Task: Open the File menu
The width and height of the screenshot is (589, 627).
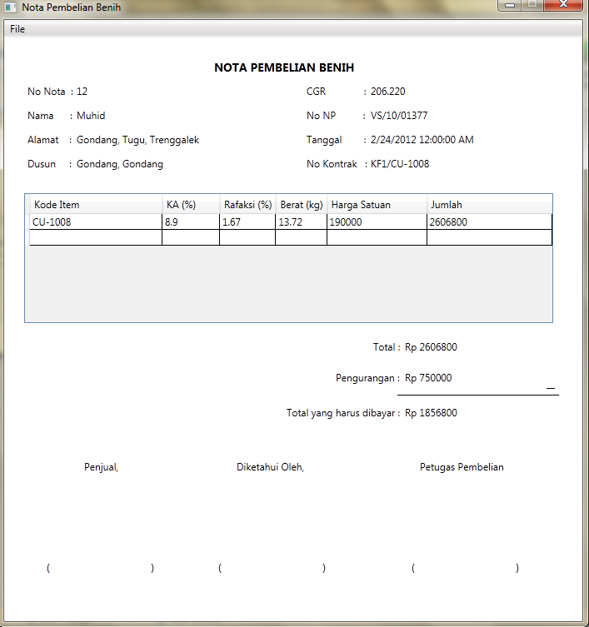Action: [17, 29]
